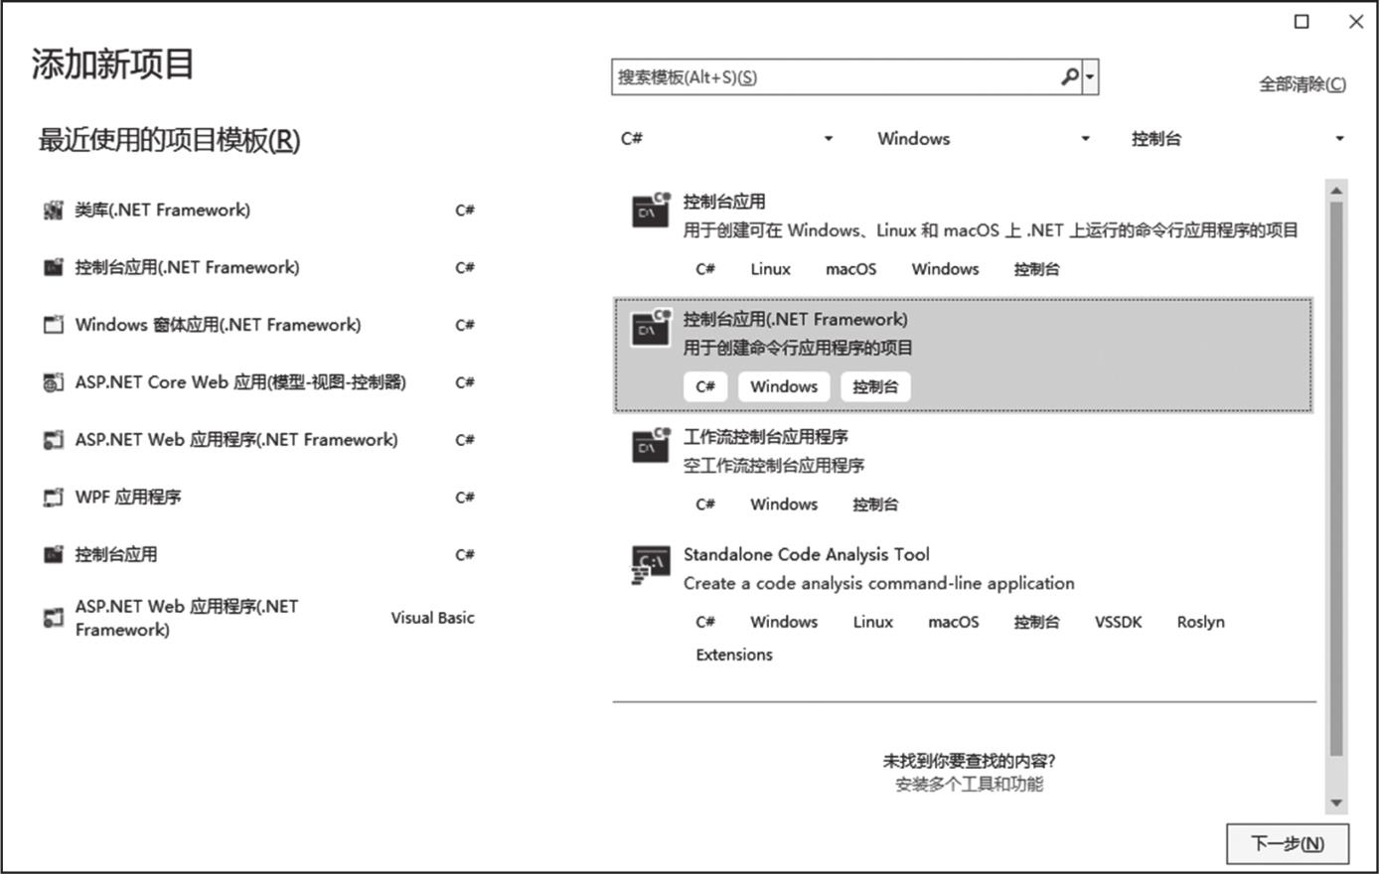The image size is (1380, 875).
Task: Click the C# ASP.NET Web 应用程序 icon
Action: [54, 440]
